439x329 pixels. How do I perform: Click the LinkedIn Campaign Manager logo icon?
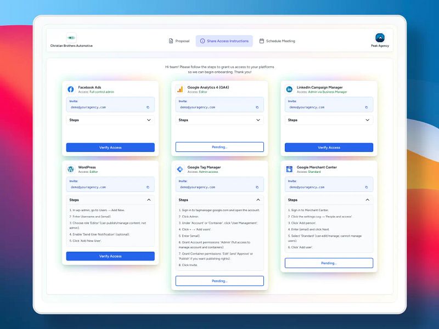click(289, 89)
